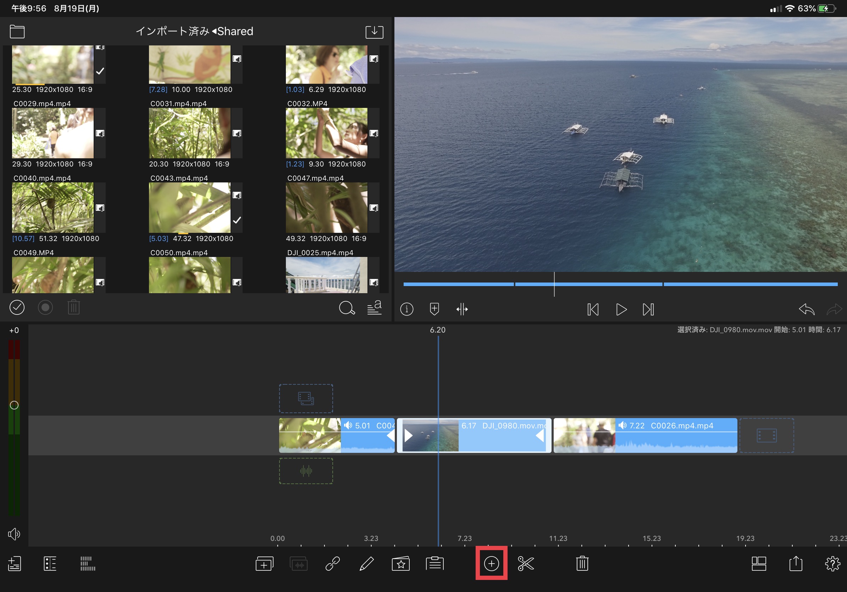Click the link clips chain icon
Screen dimensions: 847x592
pos(332,564)
